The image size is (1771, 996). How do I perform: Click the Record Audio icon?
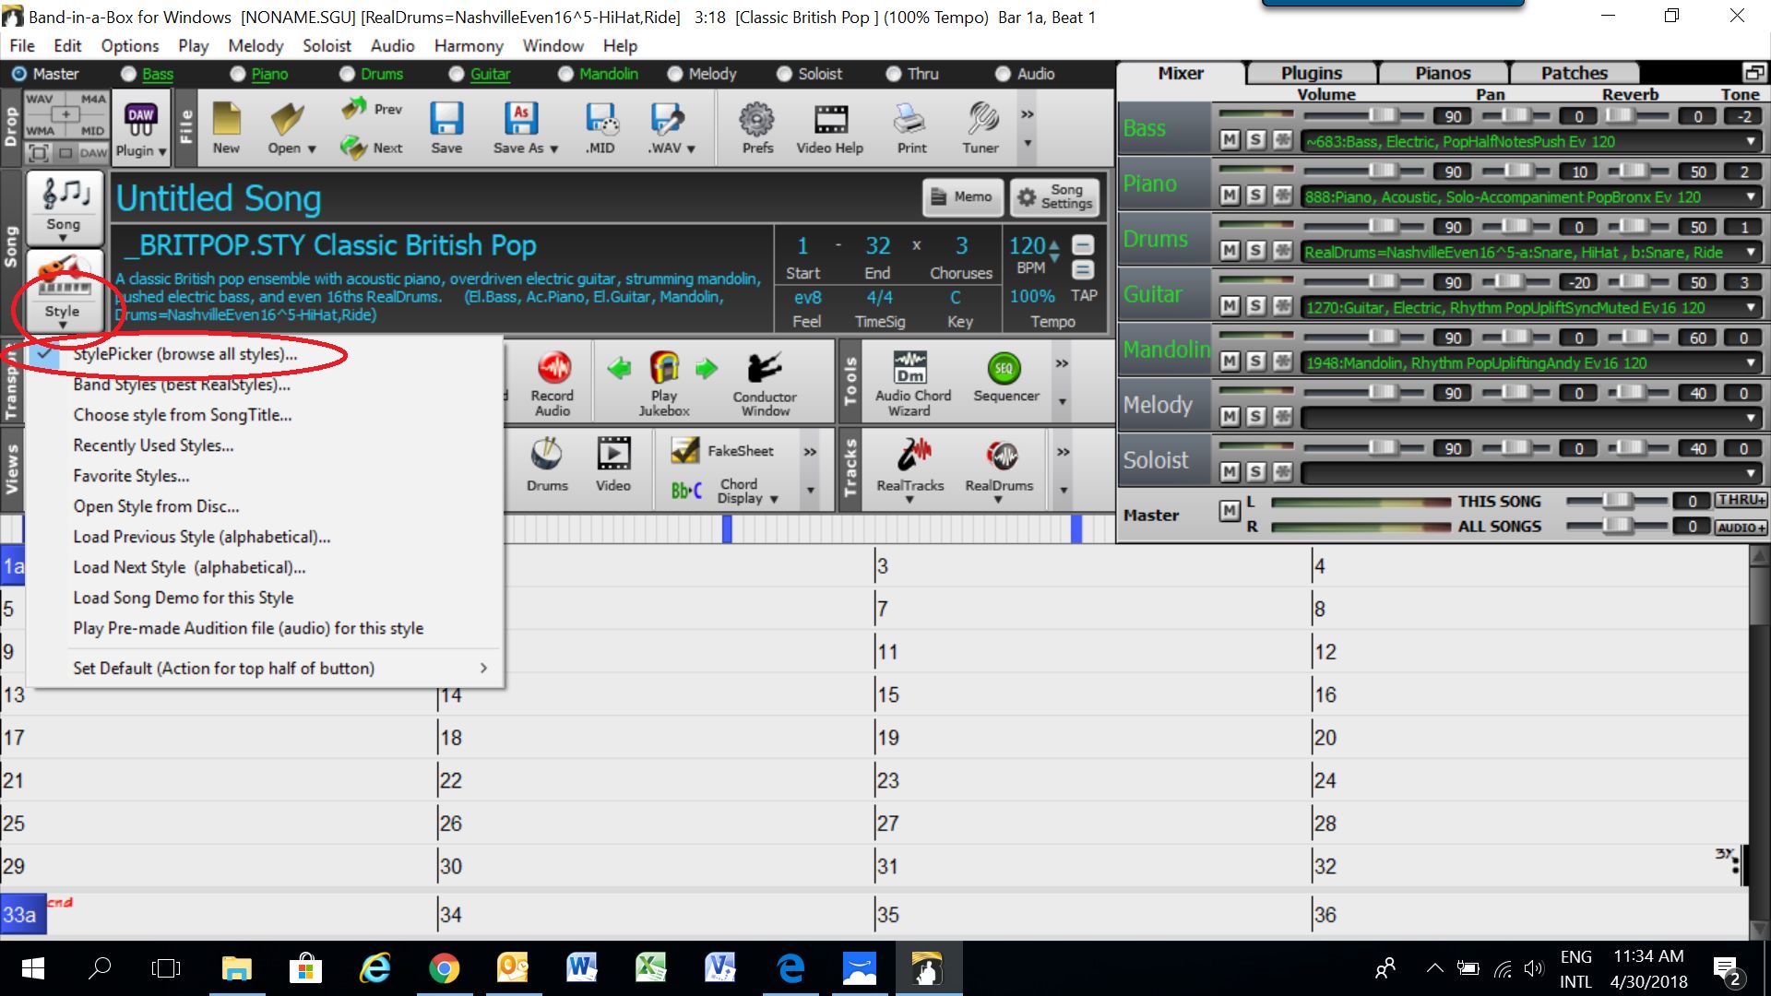point(553,384)
